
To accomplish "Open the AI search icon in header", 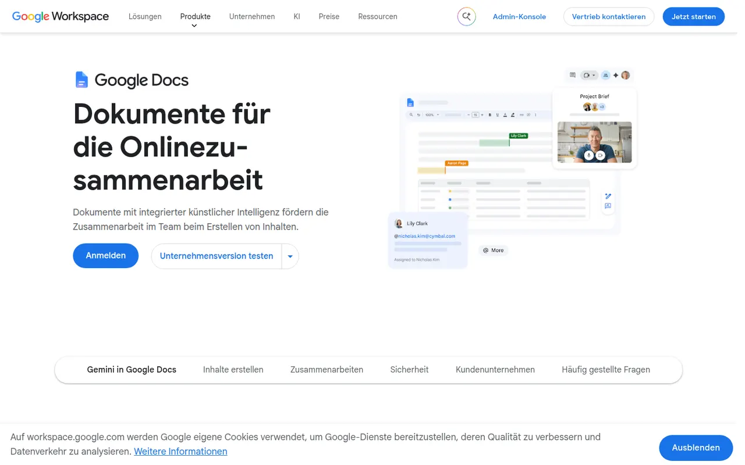I will [x=466, y=17].
